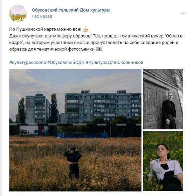Click the camera emoji after фотосъемки
This screenshot has width=194, height=196.
(x=99, y=49)
